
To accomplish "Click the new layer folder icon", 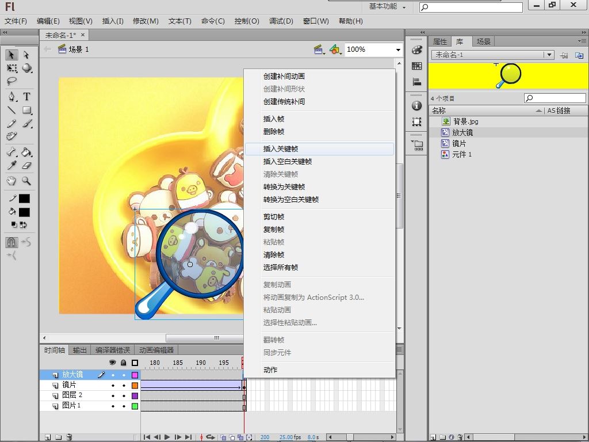I will click(x=58, y=437).
